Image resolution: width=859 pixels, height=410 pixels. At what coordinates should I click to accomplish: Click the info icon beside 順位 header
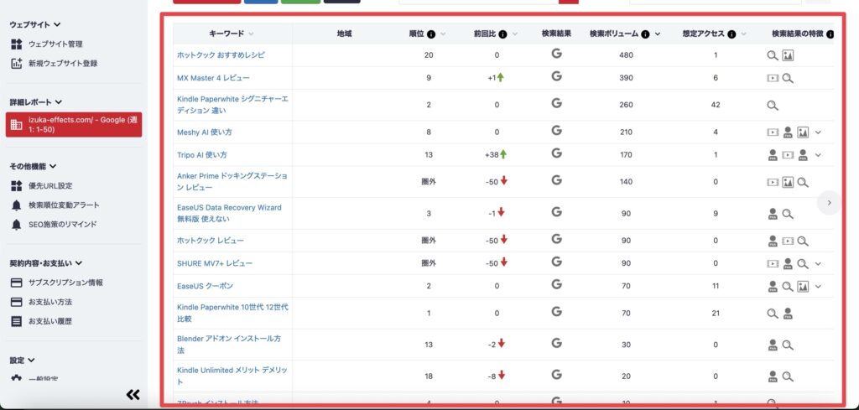pyautogui.click(x=431, y=34)
